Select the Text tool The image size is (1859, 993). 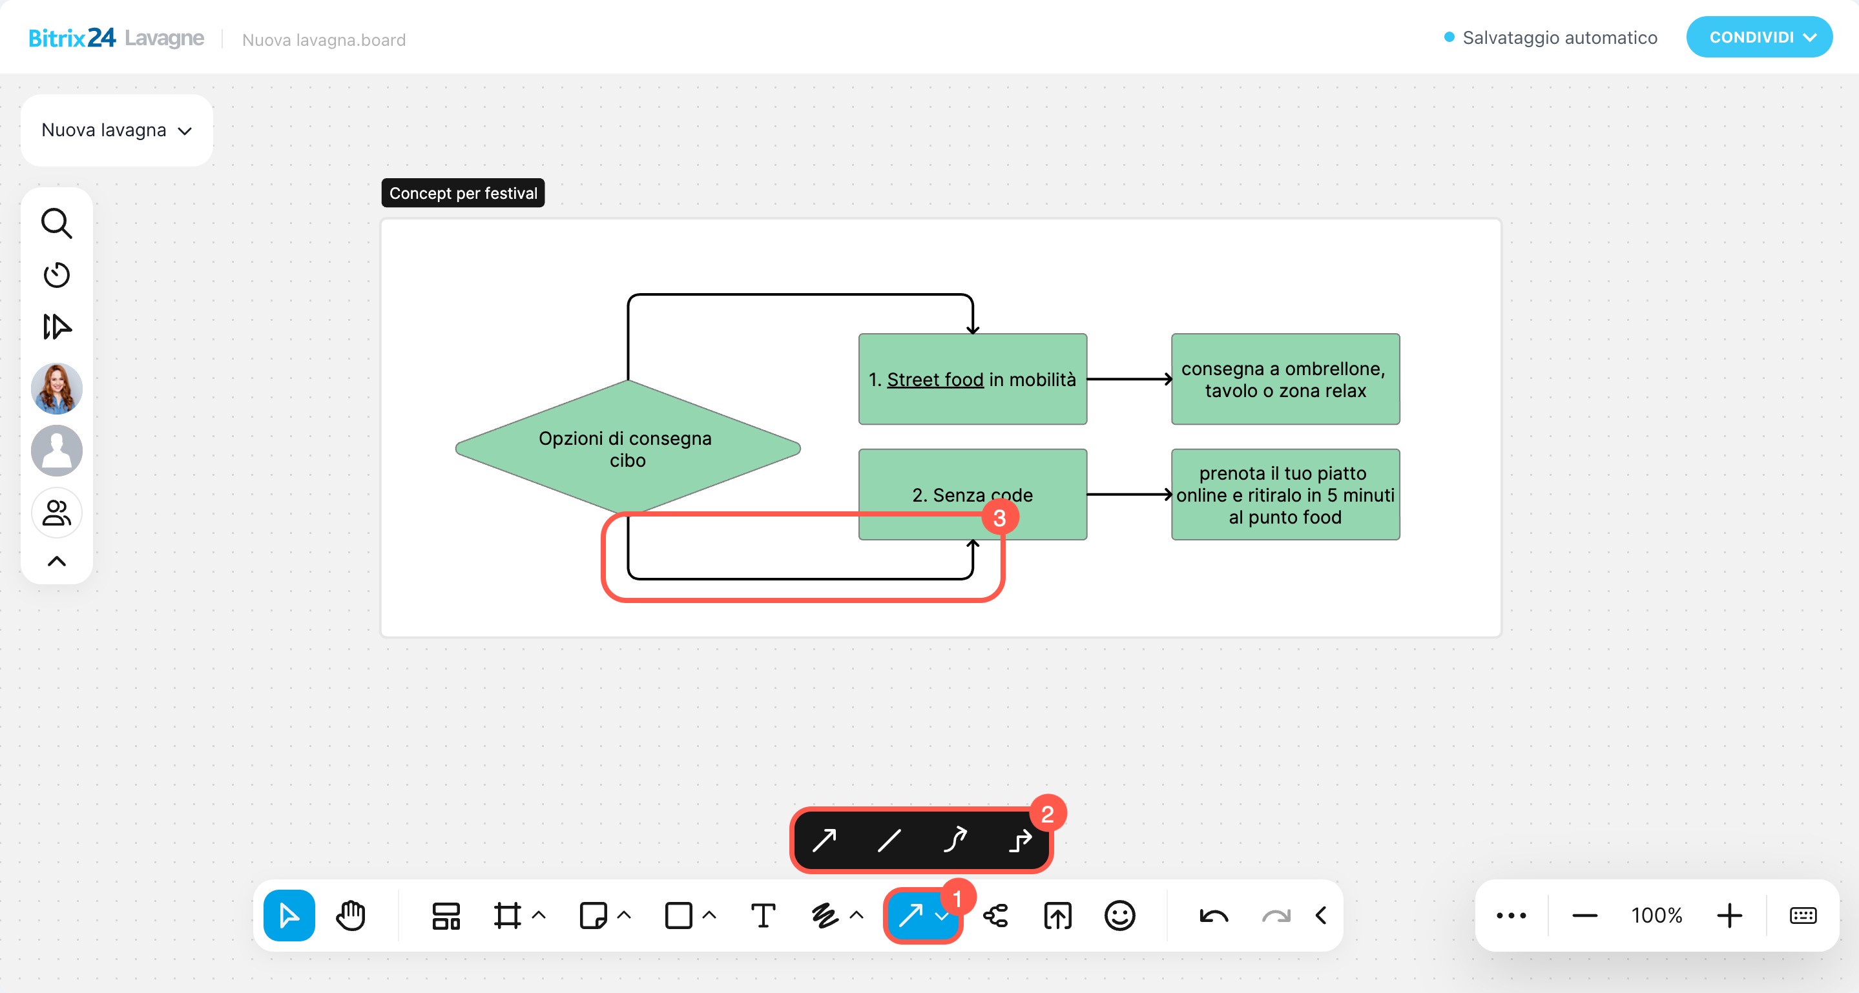pos(763,916)
